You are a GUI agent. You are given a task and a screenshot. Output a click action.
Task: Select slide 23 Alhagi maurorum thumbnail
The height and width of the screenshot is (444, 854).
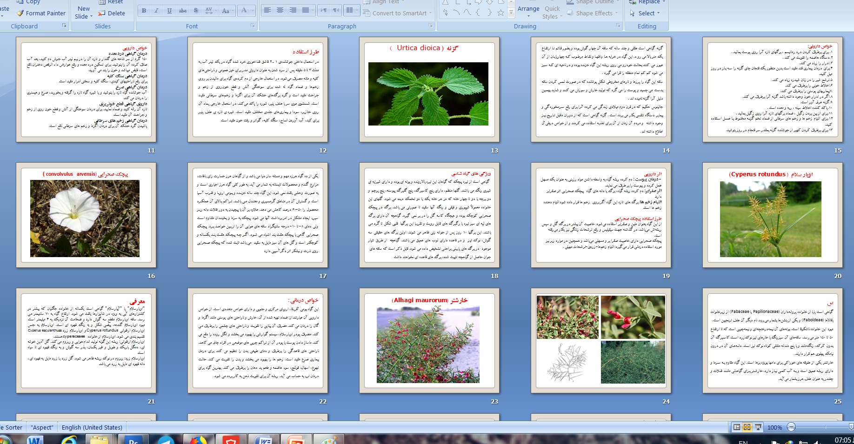click(429, 340)
